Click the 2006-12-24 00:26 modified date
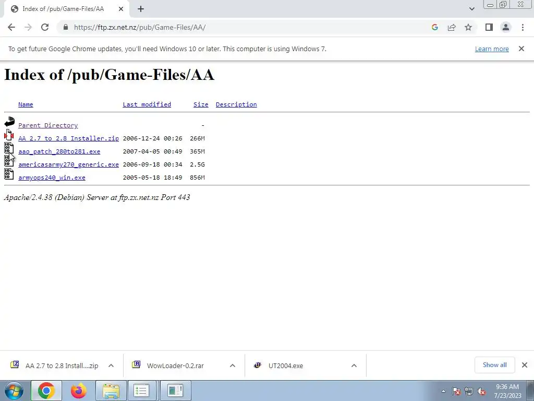The image size is (534, 401). tap(152, 138)
